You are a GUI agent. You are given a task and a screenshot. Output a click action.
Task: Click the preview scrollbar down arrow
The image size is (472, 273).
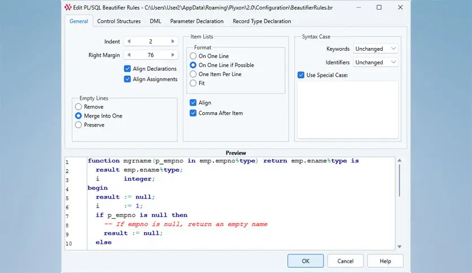[400, 246]
